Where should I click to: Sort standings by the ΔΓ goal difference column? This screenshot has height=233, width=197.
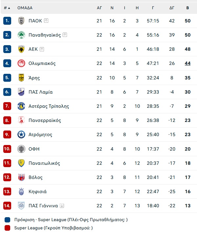pos(172,8)
